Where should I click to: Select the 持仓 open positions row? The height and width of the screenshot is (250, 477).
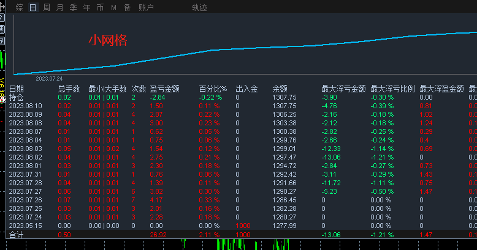point(241,97)
